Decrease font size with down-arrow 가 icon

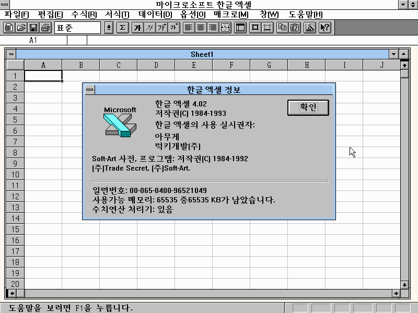(174, 28)
